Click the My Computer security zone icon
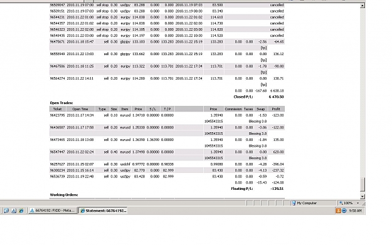 tap(294, 203)
